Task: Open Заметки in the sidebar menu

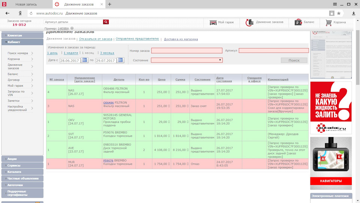Action: pyautogui.click(x=13, y=101)
